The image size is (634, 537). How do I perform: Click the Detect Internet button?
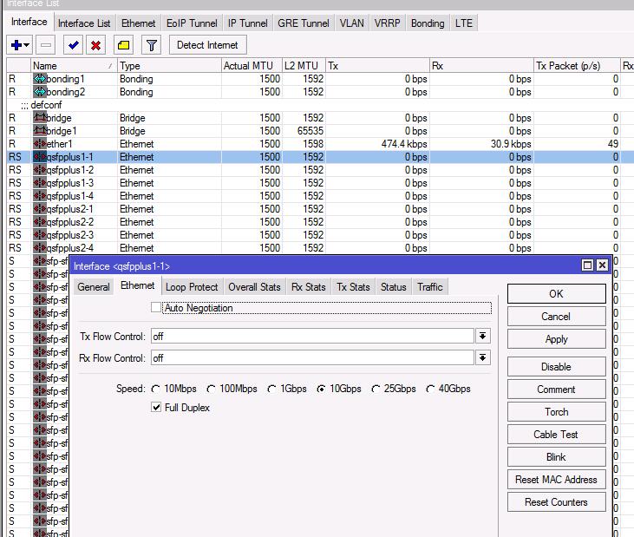[x=207, y=45]
